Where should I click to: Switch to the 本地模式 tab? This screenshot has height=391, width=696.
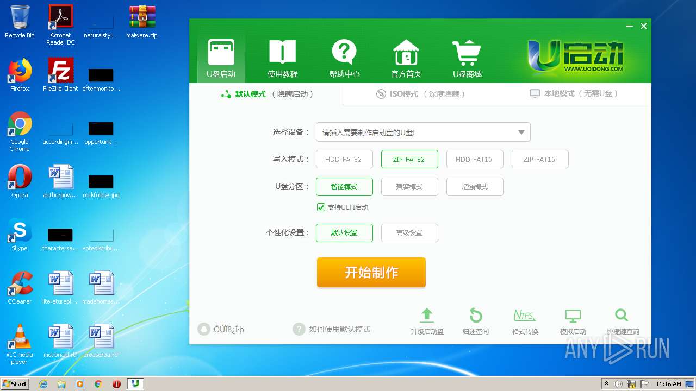(574, 94)
